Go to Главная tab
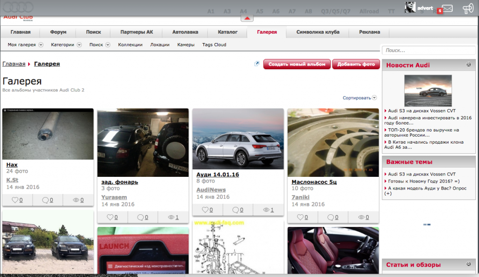The height and width of the screenshot is (277, 479). coord(21,32)
